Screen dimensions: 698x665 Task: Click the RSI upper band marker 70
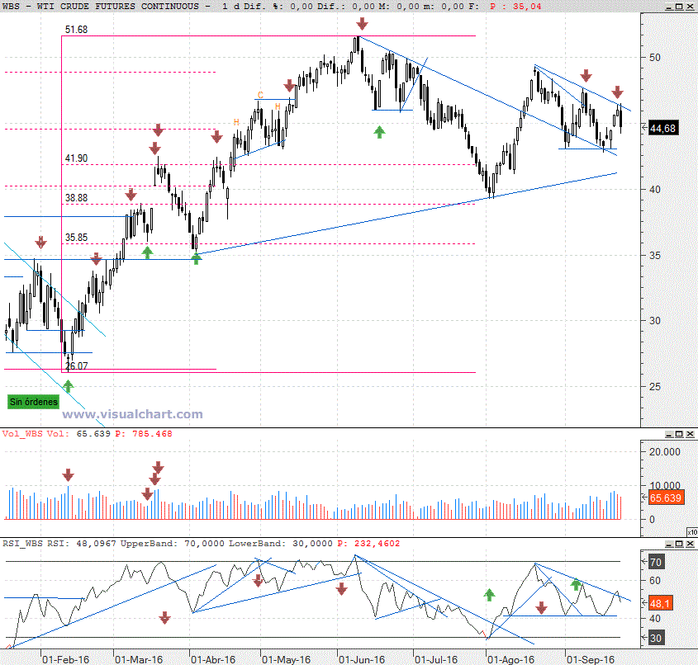[x=656, y=563]
